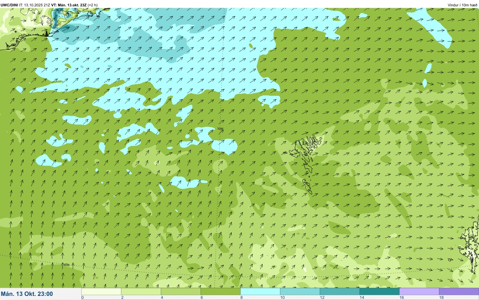Image resolution: width=479 pixels, height=300 pixels.
Task: Click the dark teal 14–16 legend swatch
Action: pos(379,291)
